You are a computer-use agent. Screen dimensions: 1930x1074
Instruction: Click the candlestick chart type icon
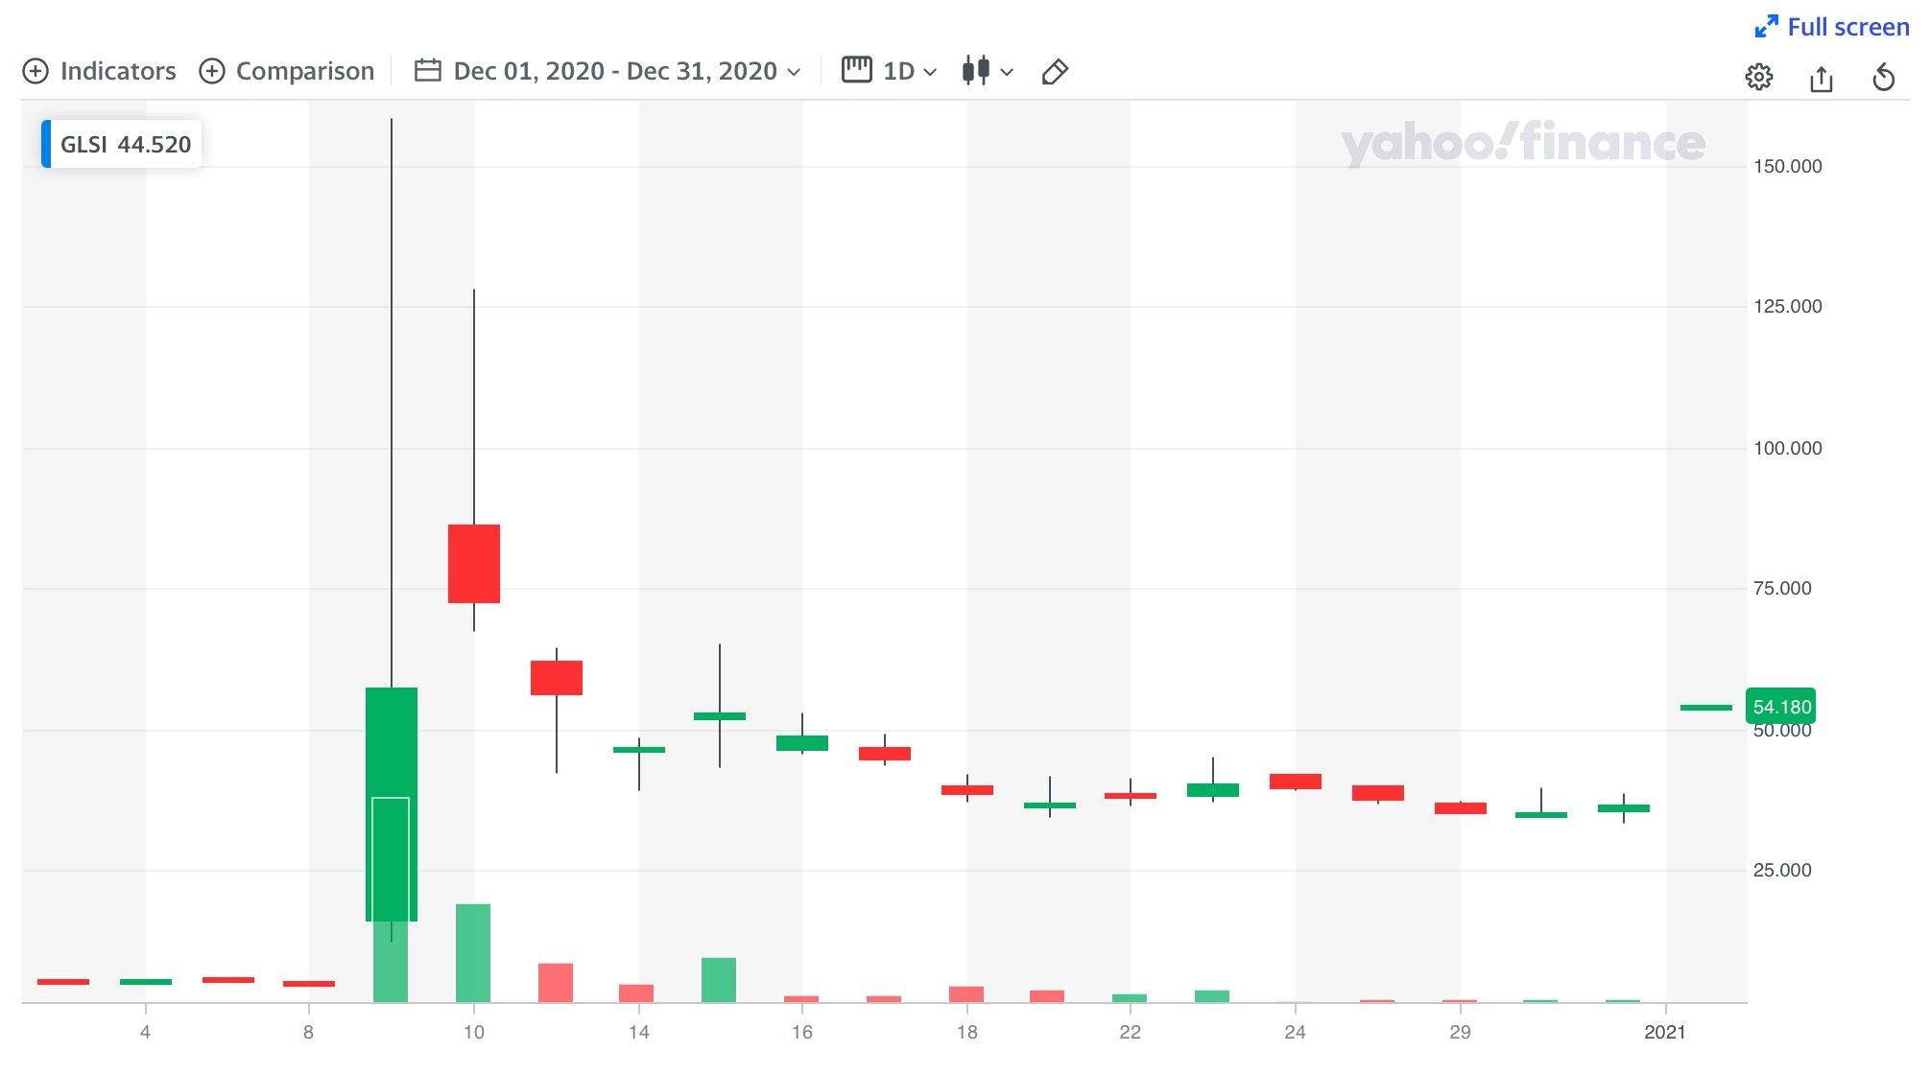(x=975, y=71)
